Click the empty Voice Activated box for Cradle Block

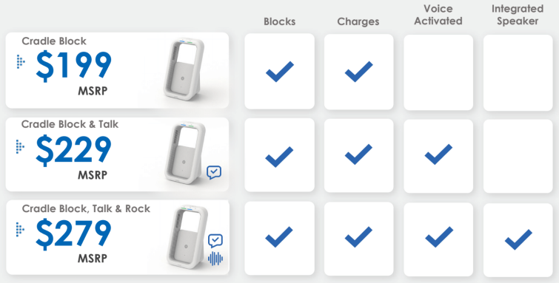point(438,72)
